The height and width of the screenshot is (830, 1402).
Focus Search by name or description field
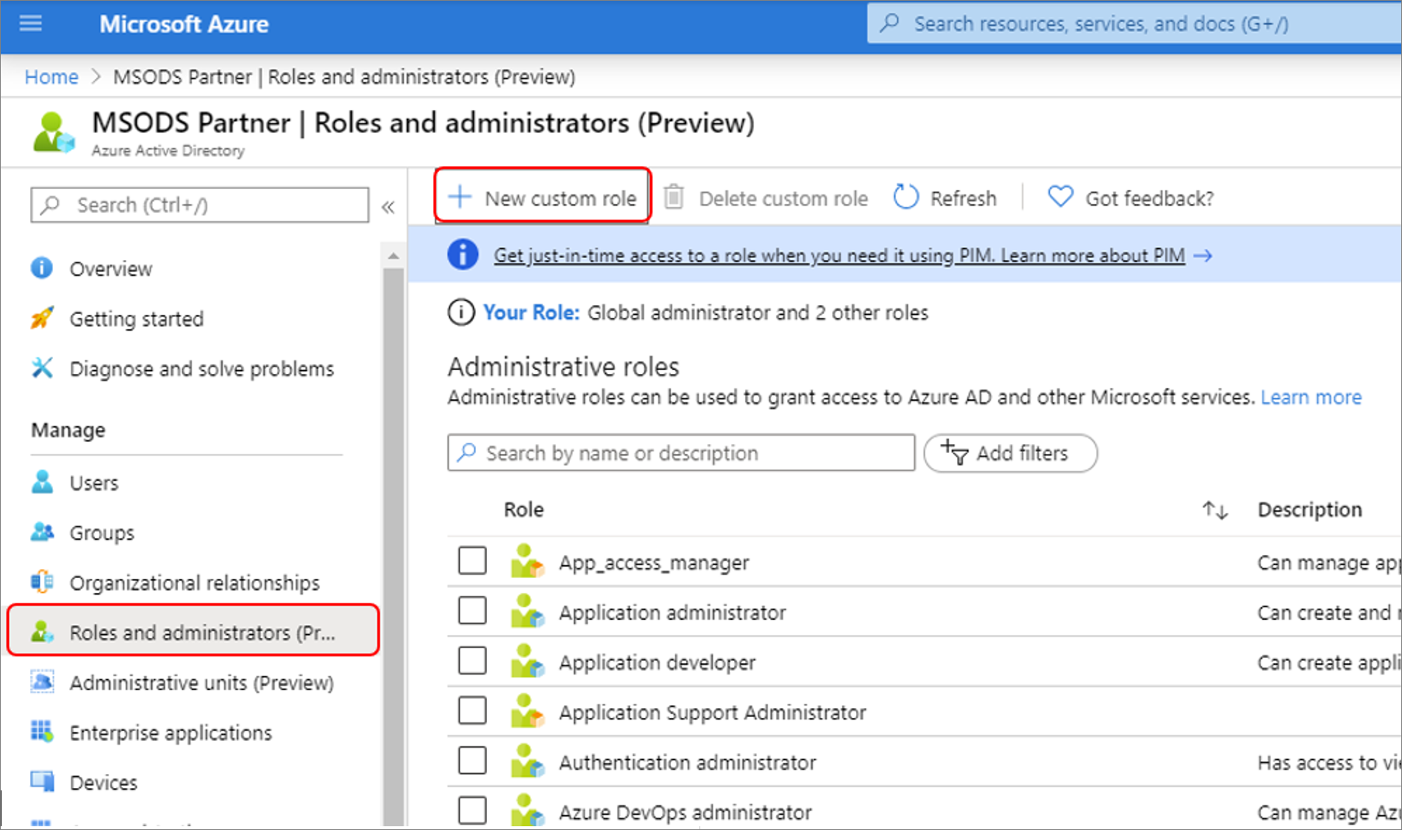(x=681, y=453)
